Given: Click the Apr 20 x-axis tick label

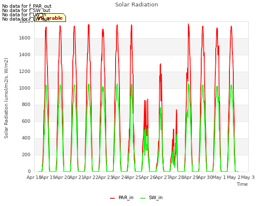Looking at the screenshot, I should (63, 177).
